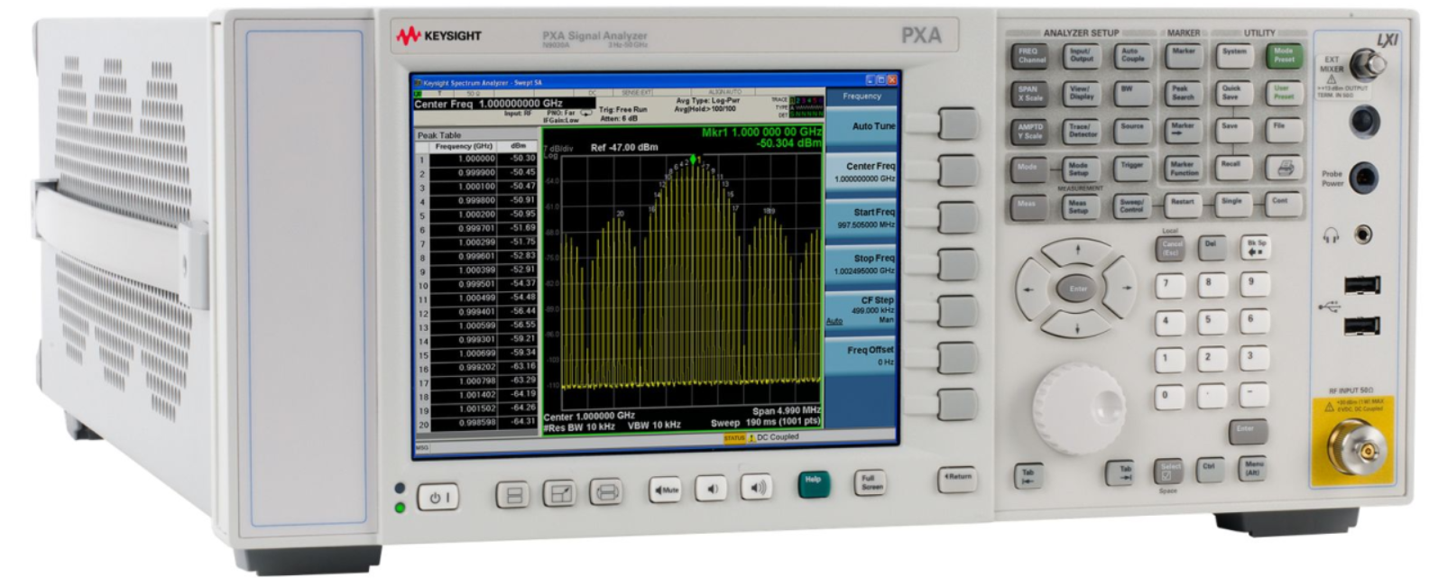This screenshot has width=1447, height=587.
Task: Click the SPAN X Scale key
Action: (1031, 94)
